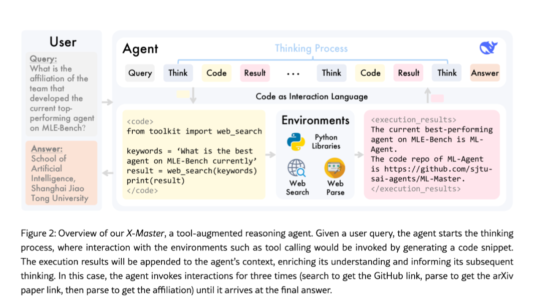This screenshot has width=541, height=304.
Task: Select the Code box after the ellipsis
Action: tap(370, 73)
